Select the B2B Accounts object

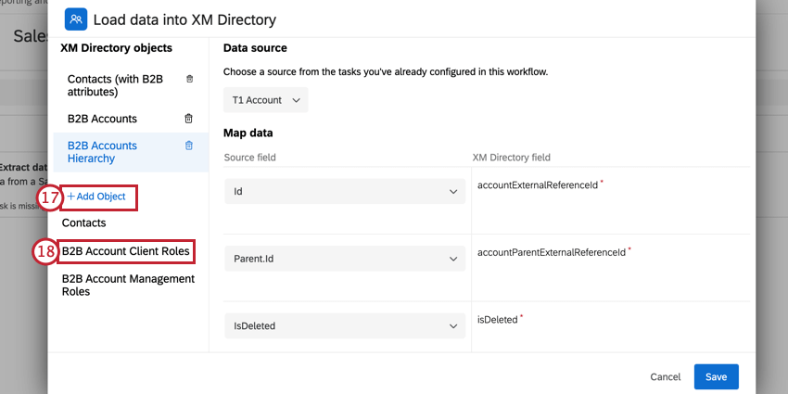(103, 119)
